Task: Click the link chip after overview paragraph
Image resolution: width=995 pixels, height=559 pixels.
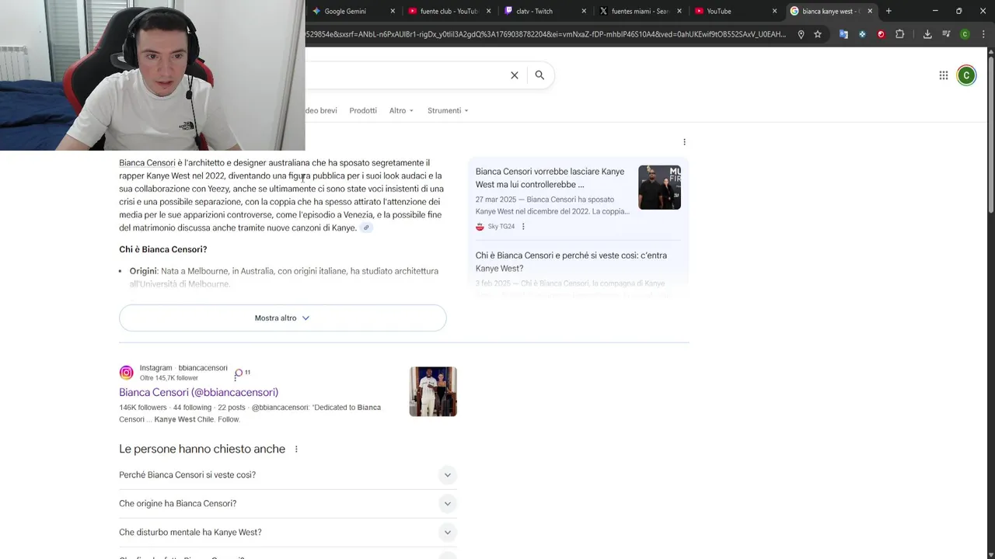Action: tap(366, 227)
